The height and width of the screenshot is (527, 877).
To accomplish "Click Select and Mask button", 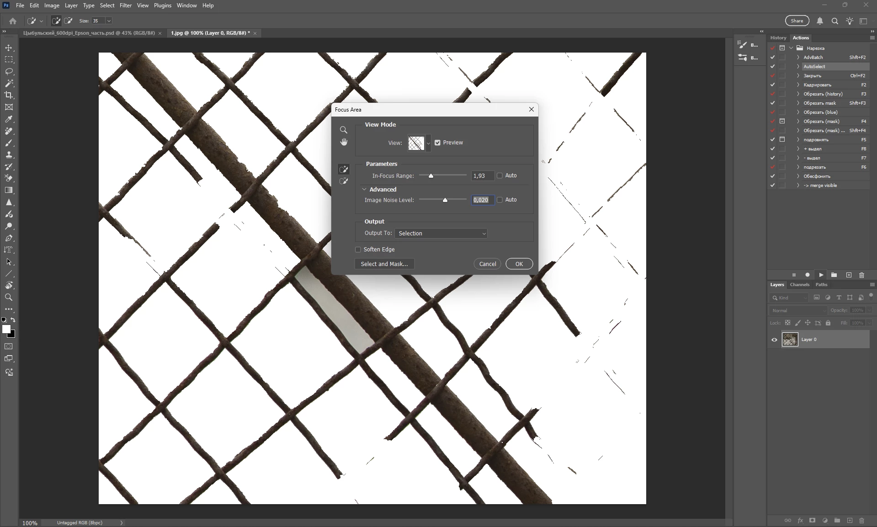I will tap(384, 264).
